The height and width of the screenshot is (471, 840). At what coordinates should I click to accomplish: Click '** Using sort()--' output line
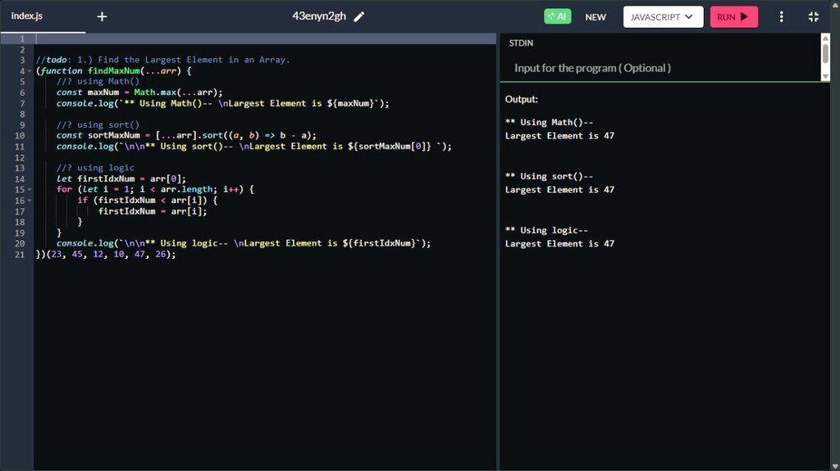click(549, 176)
